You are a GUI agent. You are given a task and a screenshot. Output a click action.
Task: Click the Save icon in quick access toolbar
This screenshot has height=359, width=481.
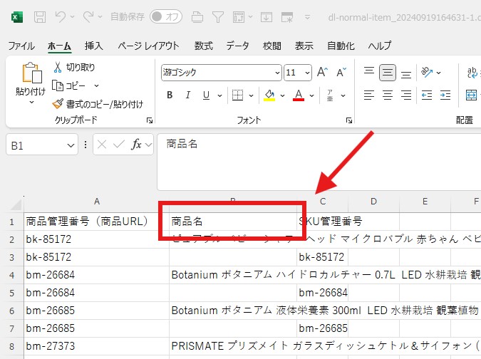40,17
